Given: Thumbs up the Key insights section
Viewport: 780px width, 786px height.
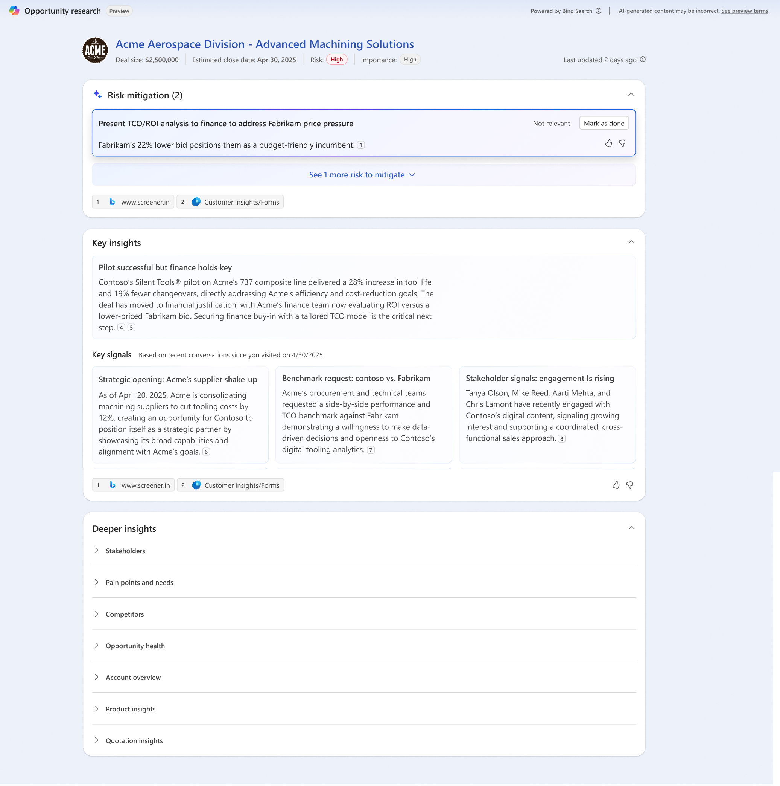Looking at the screenshot, I should [x=616, y=485].
